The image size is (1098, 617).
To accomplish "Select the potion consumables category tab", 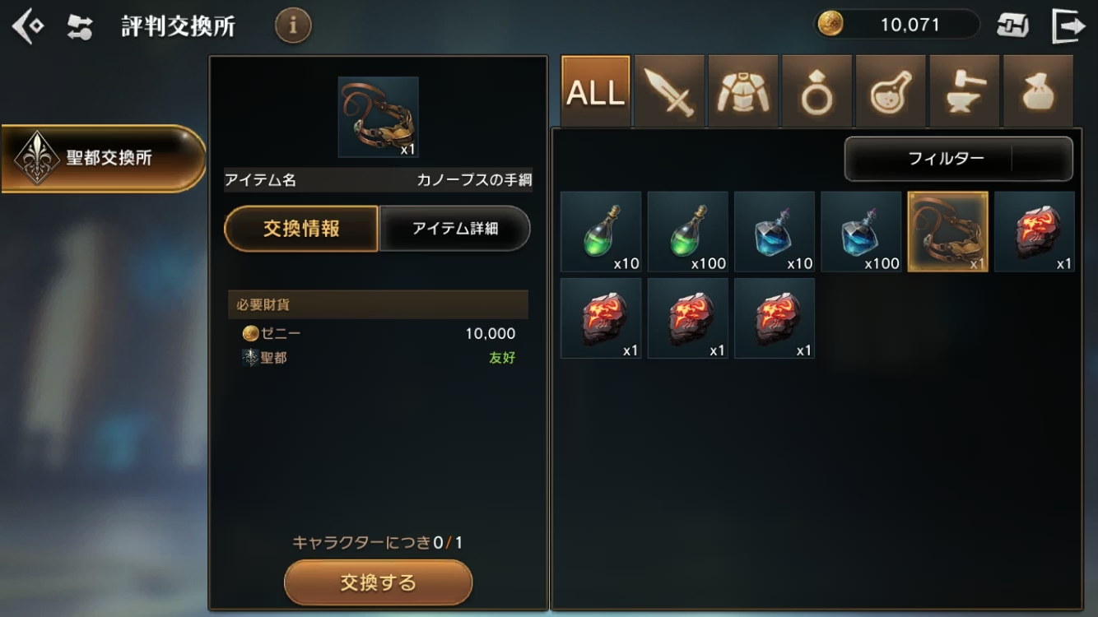I will 890,91.
